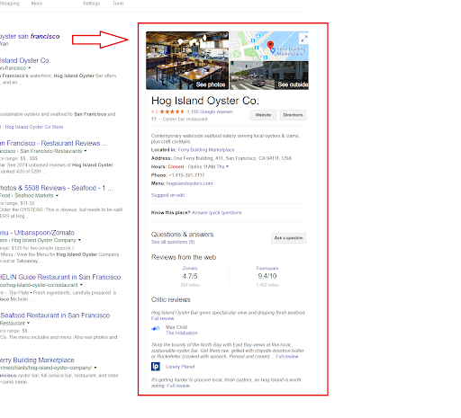Open the 1,155 Google reviews link
Viewport: 461px width, 418px height.
(x=210, y=111)
